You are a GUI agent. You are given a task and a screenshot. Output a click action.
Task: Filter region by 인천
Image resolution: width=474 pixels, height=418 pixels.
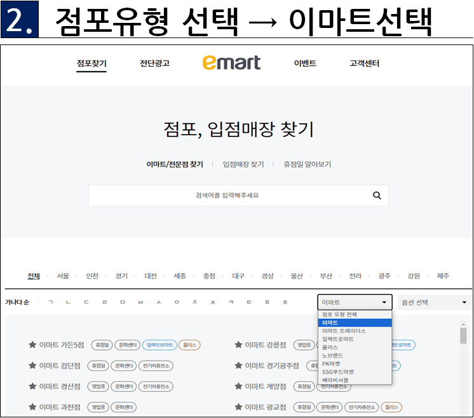92,276
